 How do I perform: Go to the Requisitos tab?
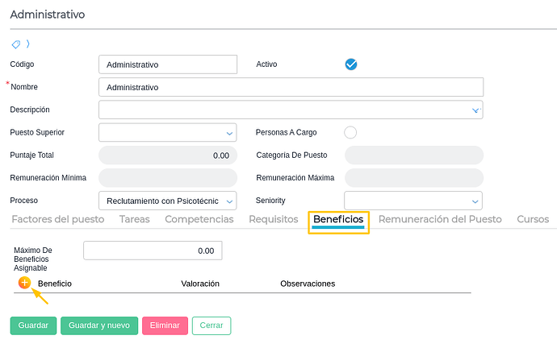[273, 219]
